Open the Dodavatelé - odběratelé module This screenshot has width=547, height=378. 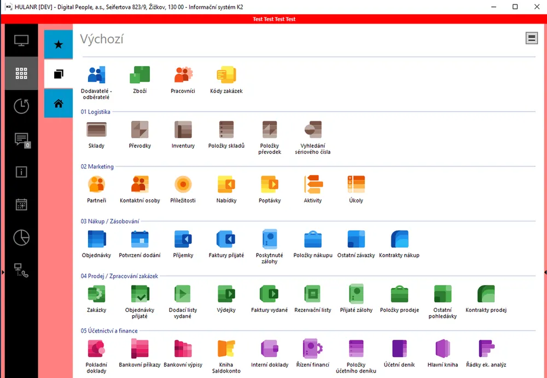click(x=96, y=75)
